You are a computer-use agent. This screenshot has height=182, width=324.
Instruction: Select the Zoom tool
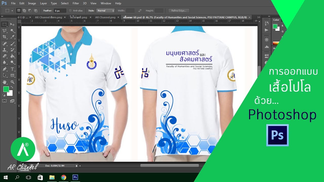12,82
